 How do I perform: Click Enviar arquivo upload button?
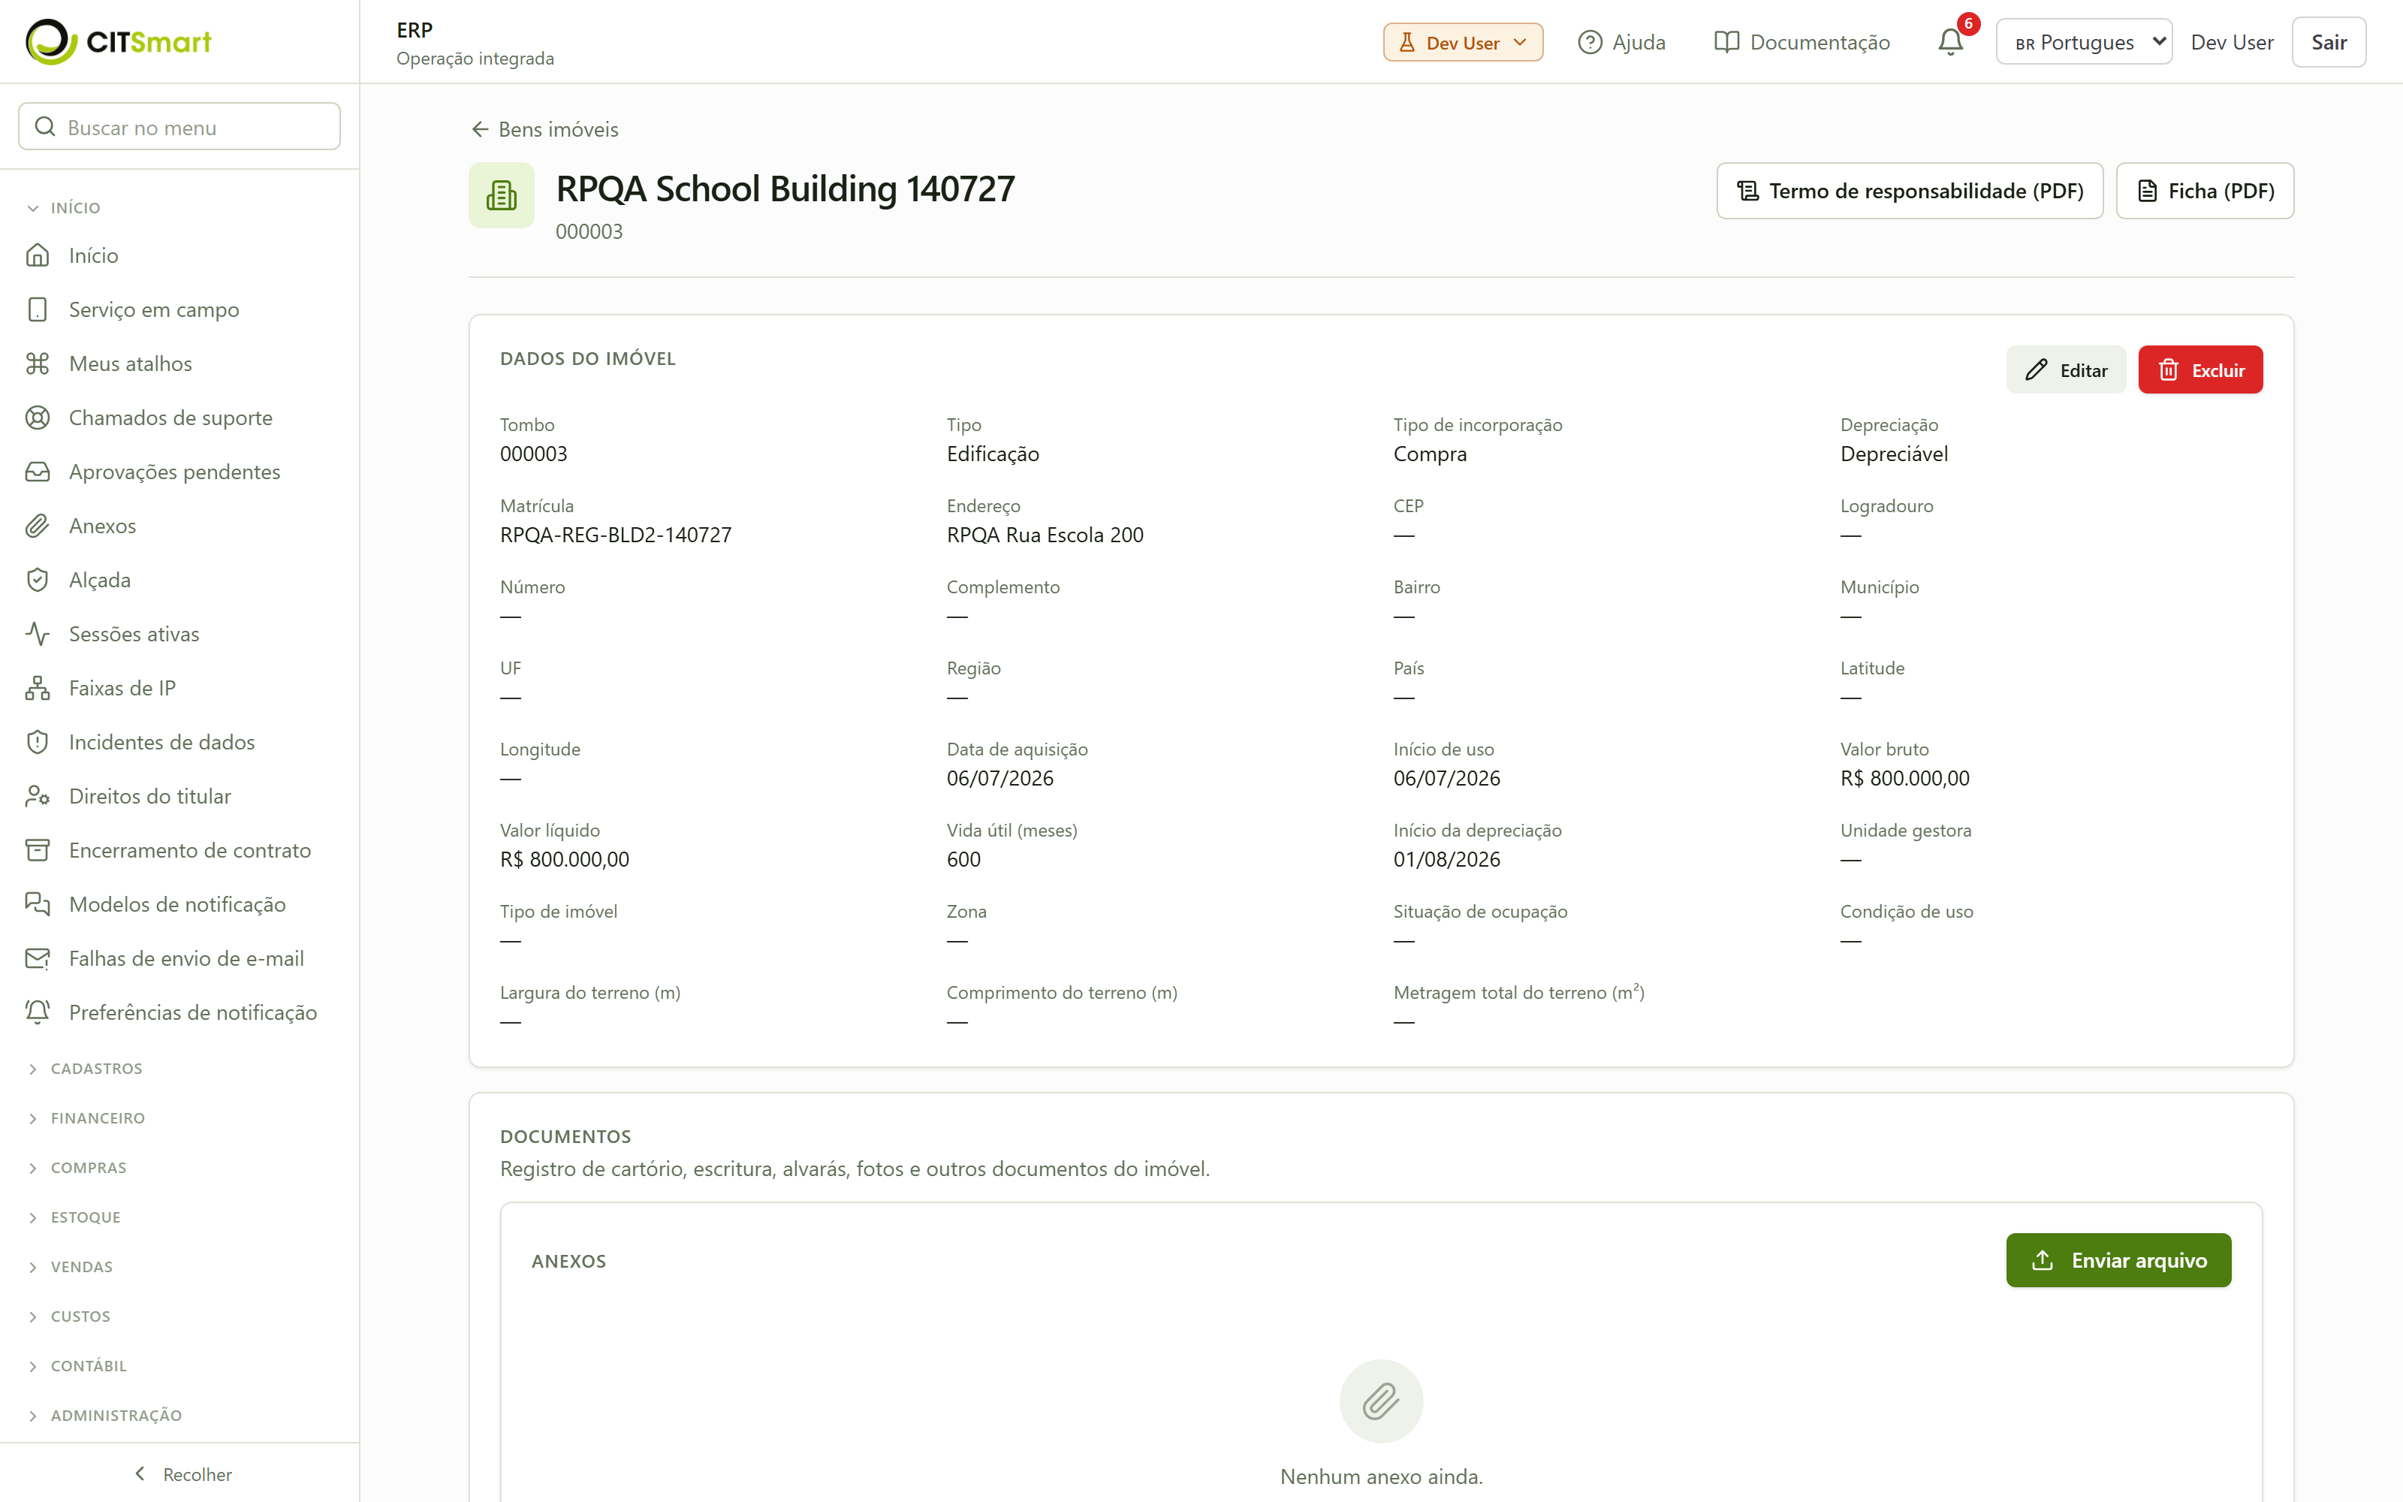(2118, 1259)
